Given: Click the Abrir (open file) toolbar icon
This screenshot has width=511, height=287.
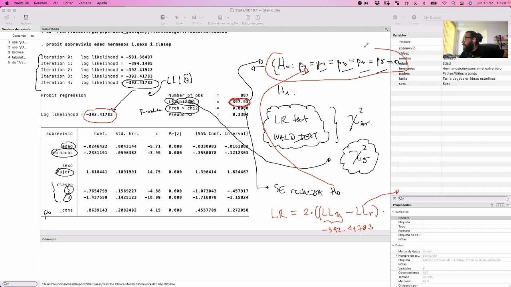Looking at the screenshot, I should click(7, 18).
